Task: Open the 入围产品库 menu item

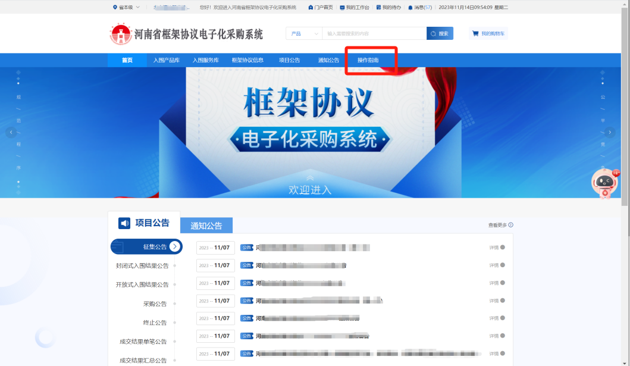Action: [x=167, y=60]
